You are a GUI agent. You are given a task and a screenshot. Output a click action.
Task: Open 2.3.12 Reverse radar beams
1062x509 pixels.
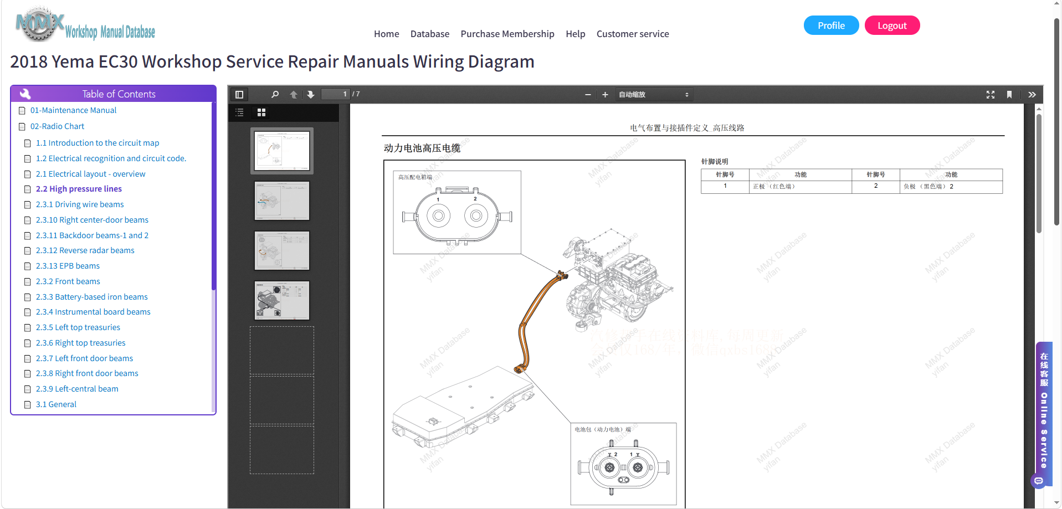coord(85,250)
